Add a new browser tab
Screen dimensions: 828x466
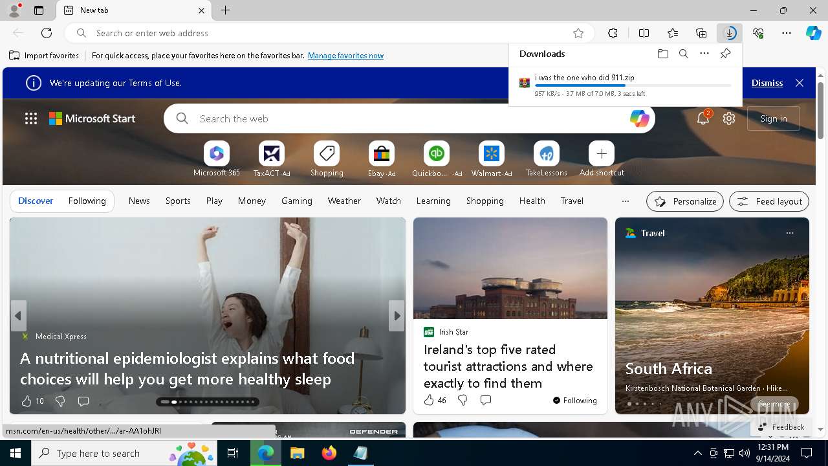[225, 10]
